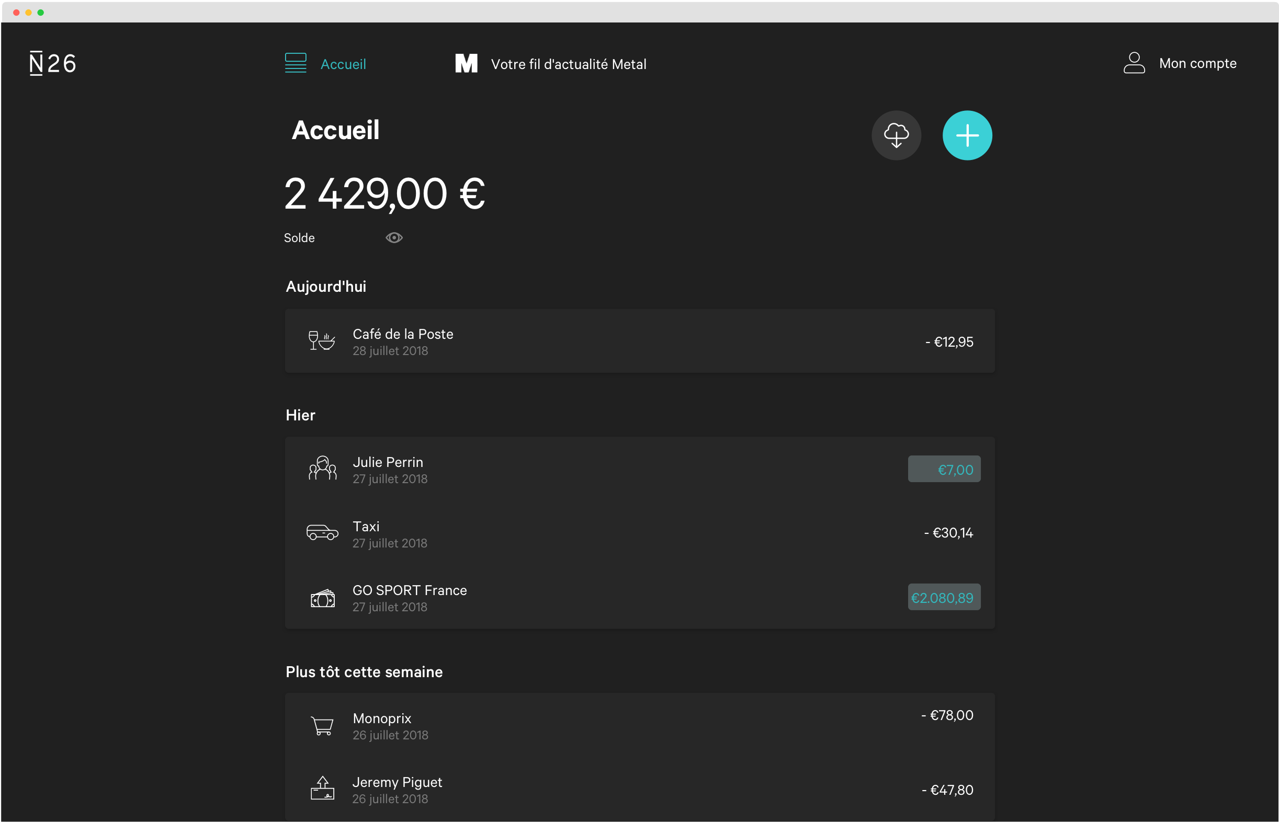Click the cash icon beside GO SPORT France
Image resolution: width=1279 pixels, height=822 pixels.
click(322, 597)
